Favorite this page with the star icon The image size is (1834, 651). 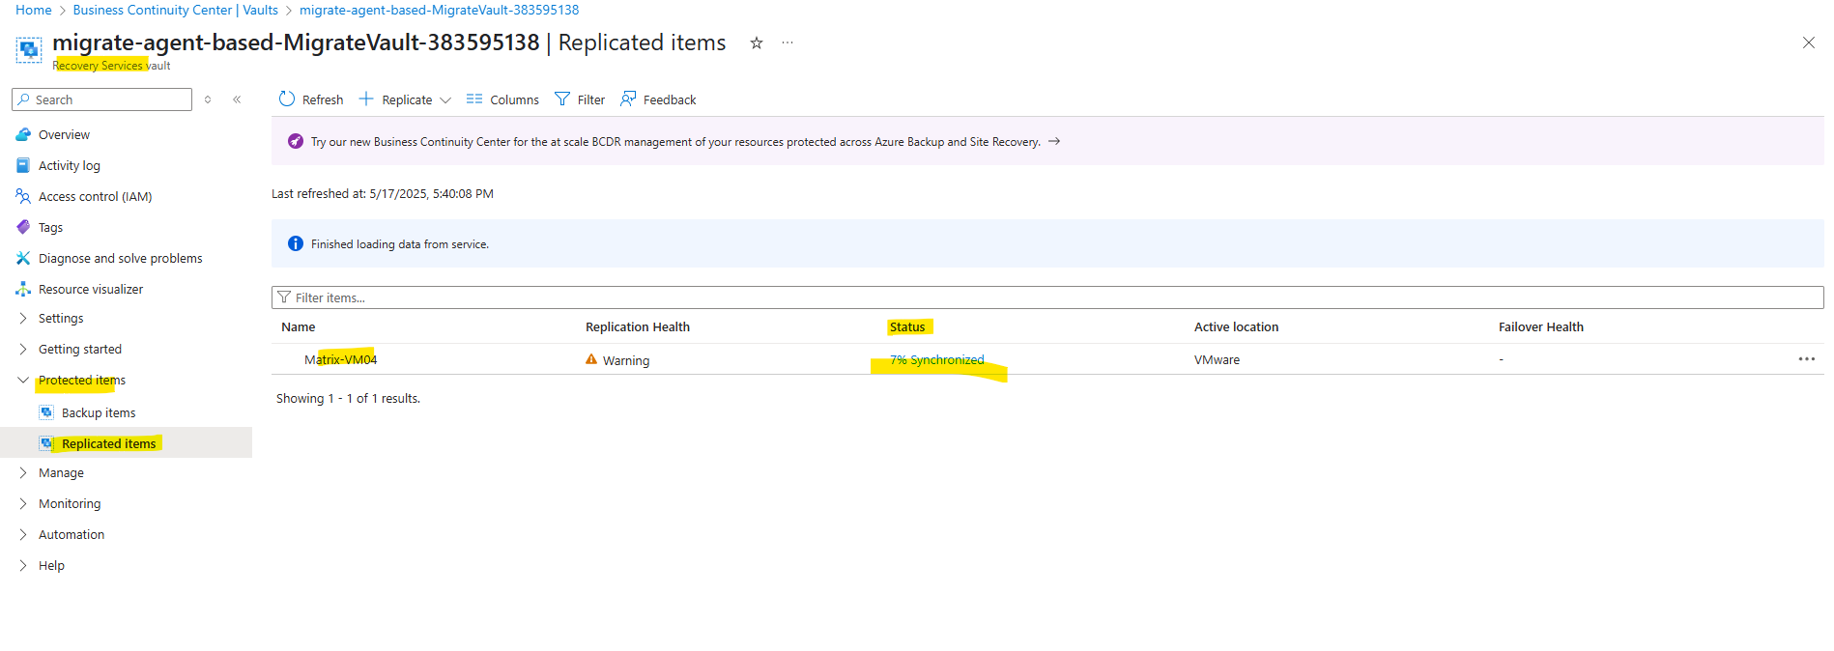[x=757, y=42]
